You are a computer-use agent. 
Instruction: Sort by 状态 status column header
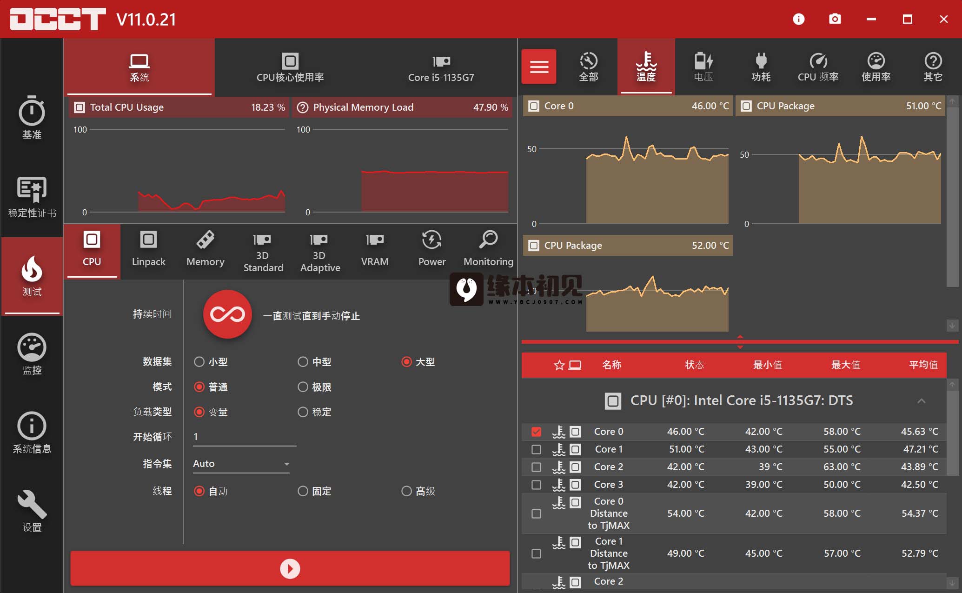[694, 365]
